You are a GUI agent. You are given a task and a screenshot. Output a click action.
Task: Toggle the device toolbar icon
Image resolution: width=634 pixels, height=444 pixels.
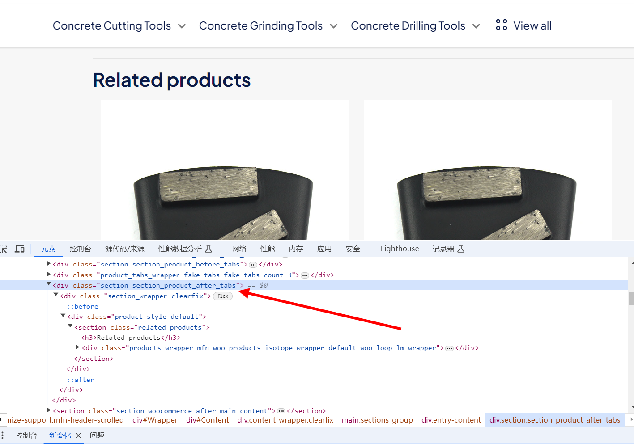tap(20, 249)
